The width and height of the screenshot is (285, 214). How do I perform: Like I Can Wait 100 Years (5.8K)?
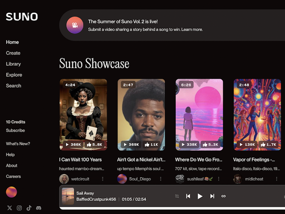pos(95,144)
